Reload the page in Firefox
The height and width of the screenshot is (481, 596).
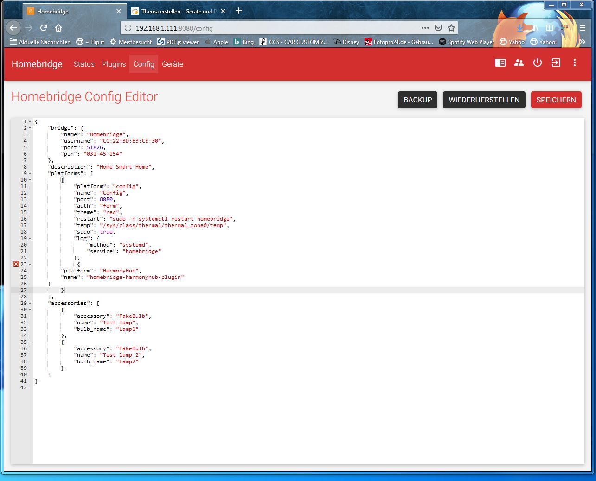[44, 28]
